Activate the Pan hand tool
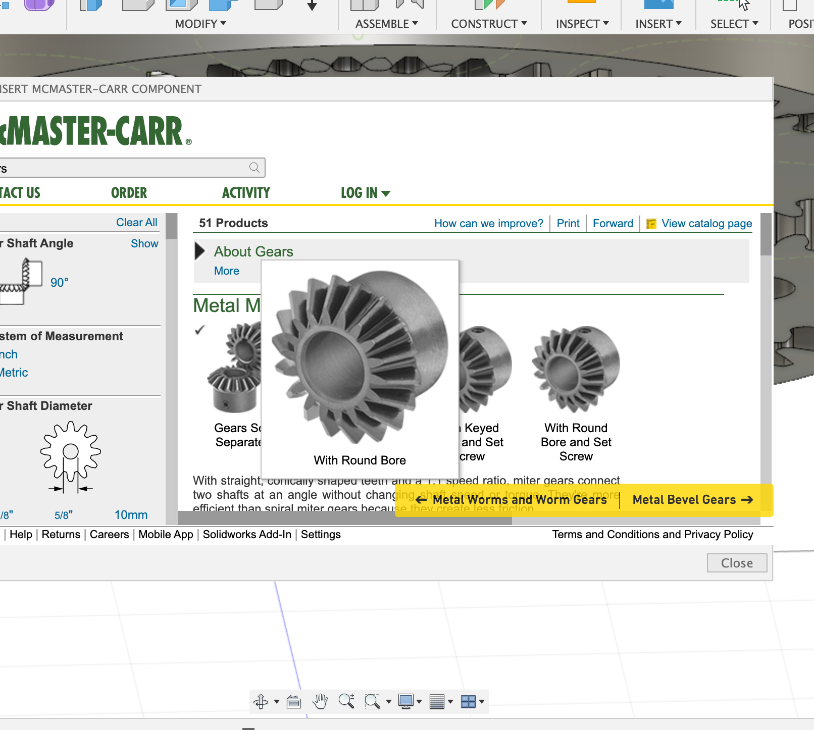 tap(320, 701)
